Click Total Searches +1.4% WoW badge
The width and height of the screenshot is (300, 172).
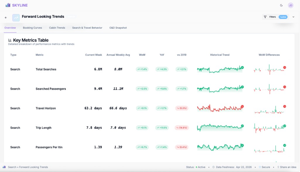[142, 69]
